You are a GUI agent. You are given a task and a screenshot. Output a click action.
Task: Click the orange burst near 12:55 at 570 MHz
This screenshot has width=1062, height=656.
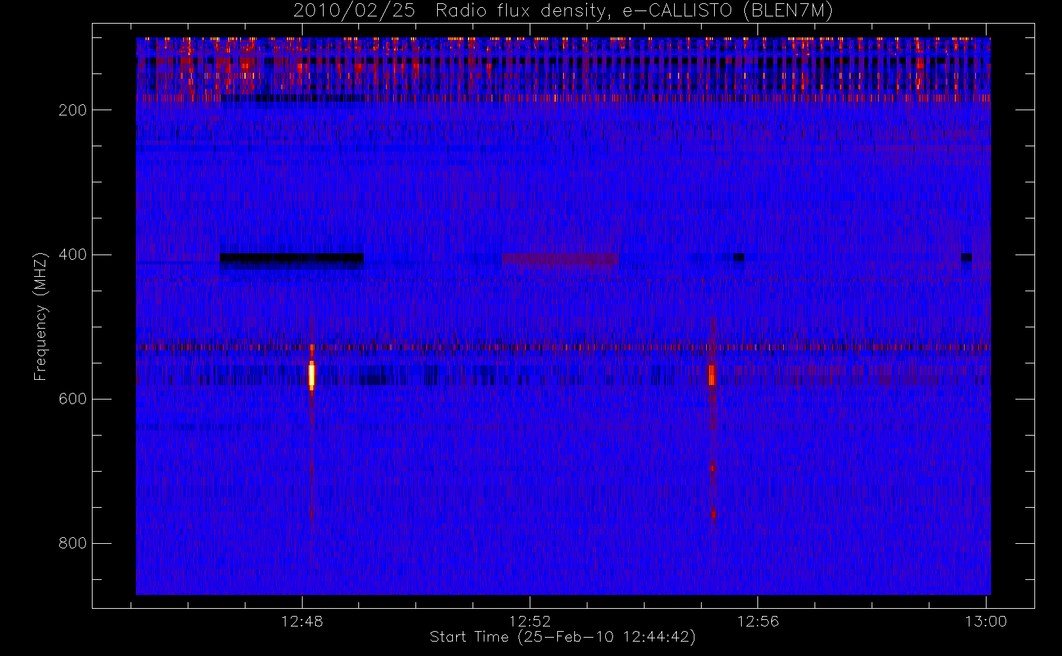(x=712, y=375)
